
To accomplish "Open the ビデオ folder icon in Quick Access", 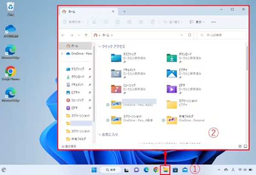I will point(172,89).
